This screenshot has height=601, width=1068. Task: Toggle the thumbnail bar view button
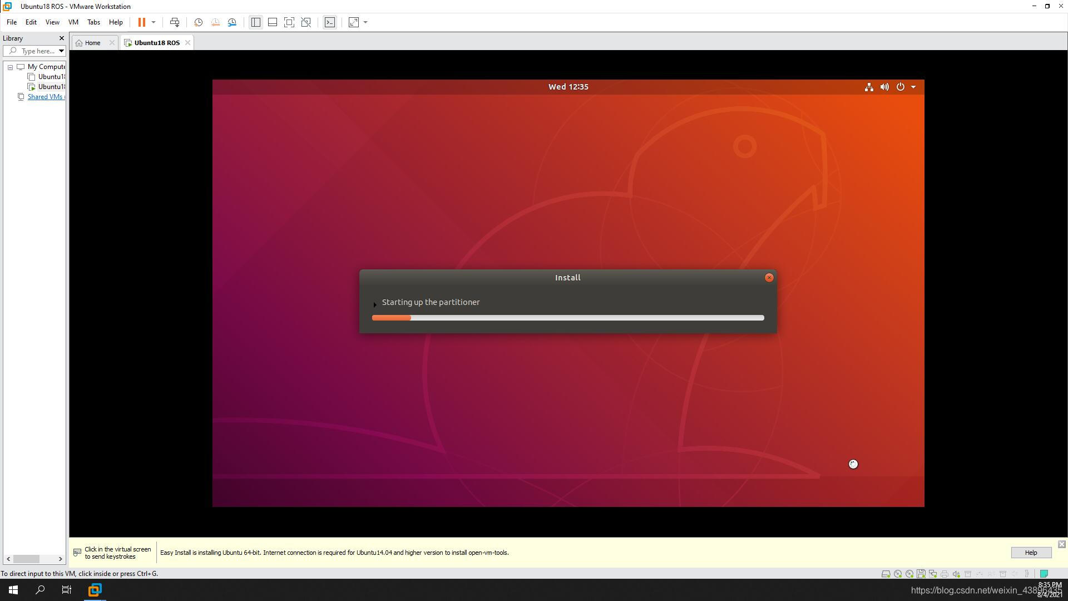click(273, 22)
